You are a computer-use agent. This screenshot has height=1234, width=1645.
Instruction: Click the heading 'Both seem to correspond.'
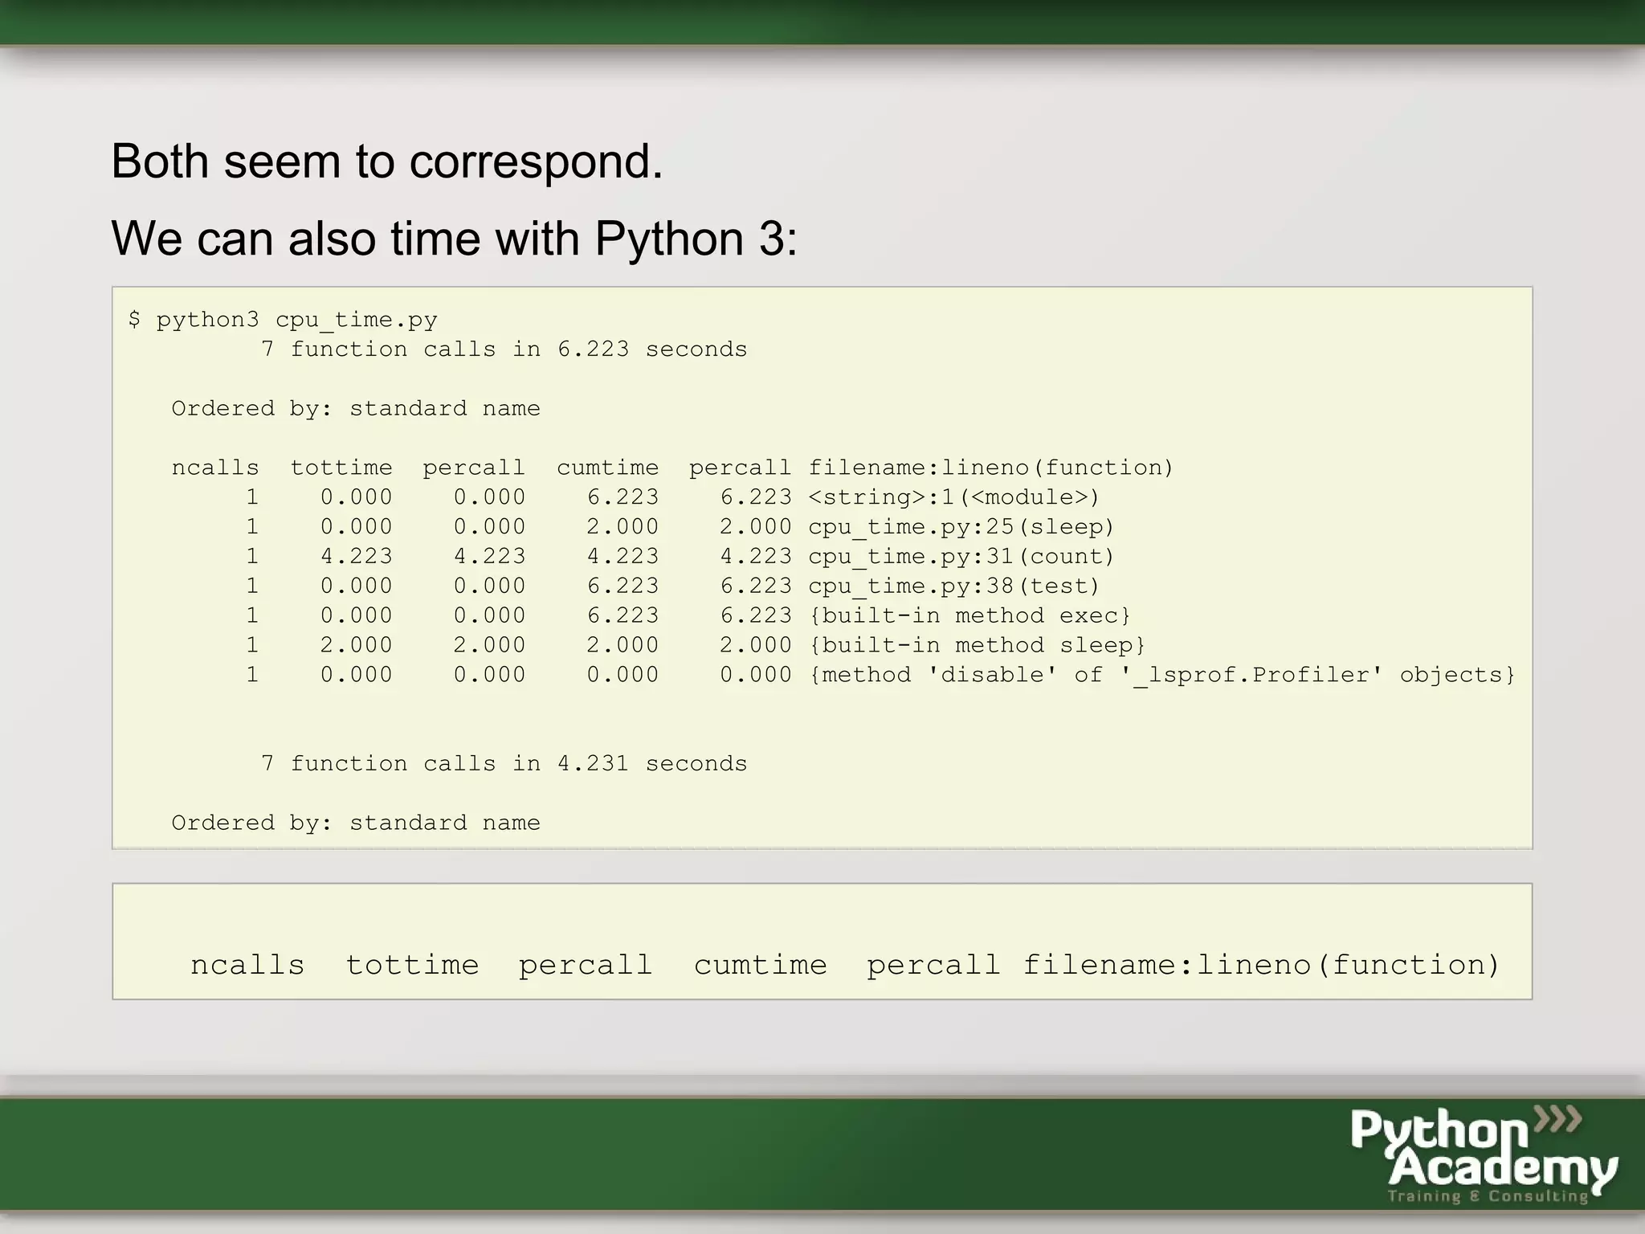click(x=387, y=161)
